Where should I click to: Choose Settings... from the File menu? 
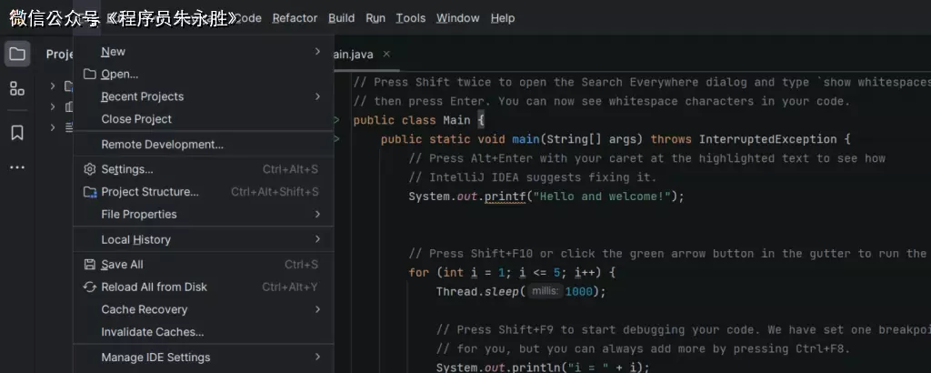pyautogui.click(x=126, y=169)
